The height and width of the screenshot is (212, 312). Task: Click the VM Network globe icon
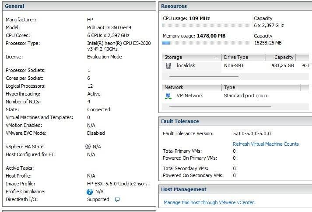tap(168, 96)
